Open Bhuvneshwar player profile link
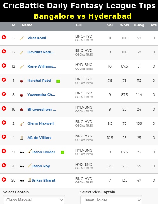 42,109
